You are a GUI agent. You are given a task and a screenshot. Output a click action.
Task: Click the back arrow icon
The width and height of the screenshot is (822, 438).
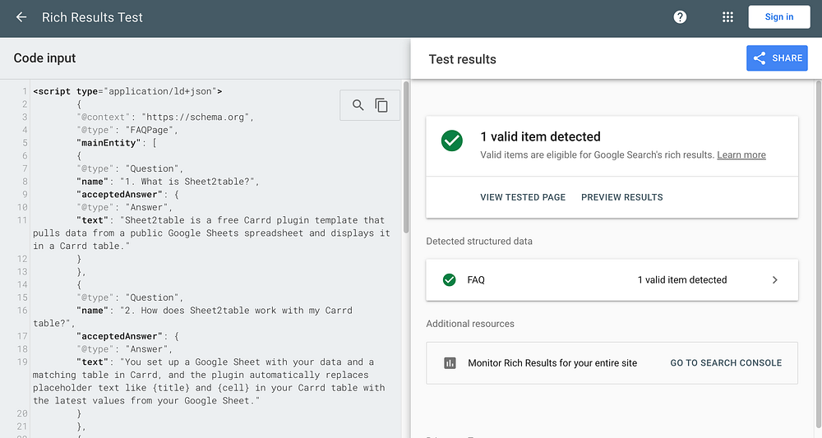(21, 17)
